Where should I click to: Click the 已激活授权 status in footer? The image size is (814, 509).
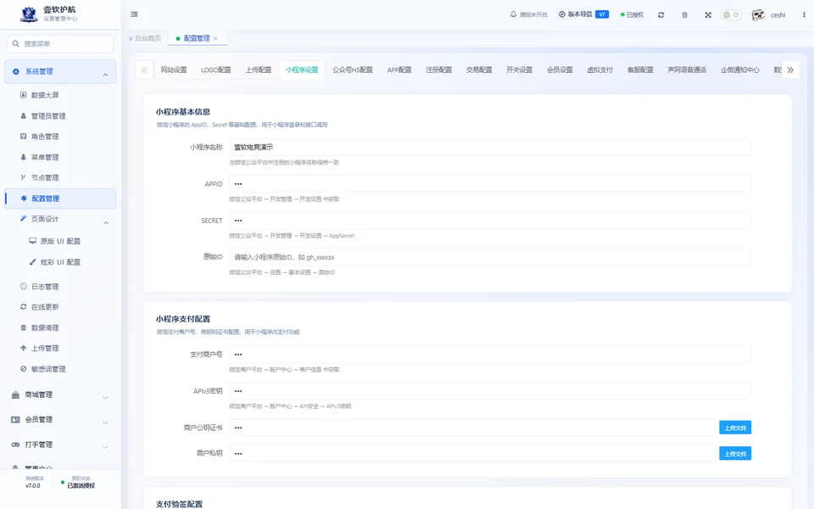(x=81, y=485)
